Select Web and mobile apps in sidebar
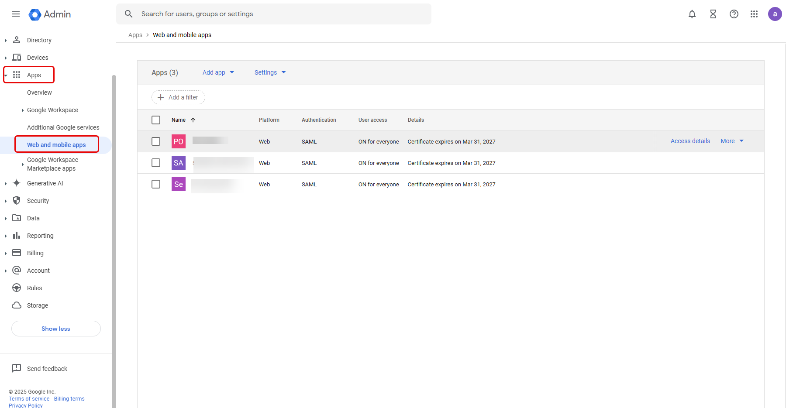786x408 pixels. point(56,145)
